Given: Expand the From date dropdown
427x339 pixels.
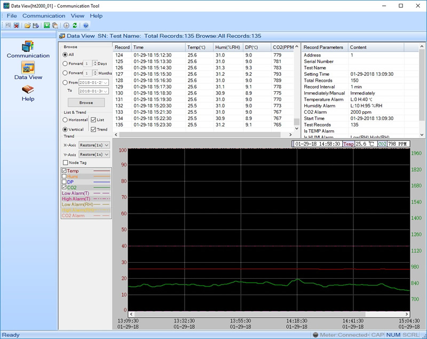Looking at the screenshot, I should tap(106, 83).
